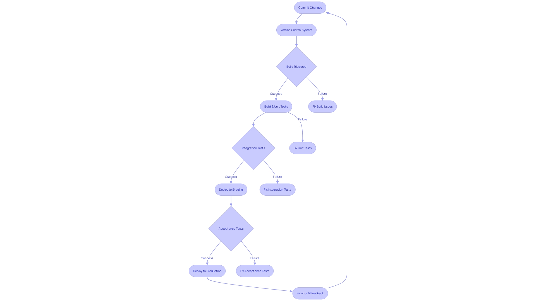Select the Deploy to Staging node
Screen dimensions: 536x301
230,189
